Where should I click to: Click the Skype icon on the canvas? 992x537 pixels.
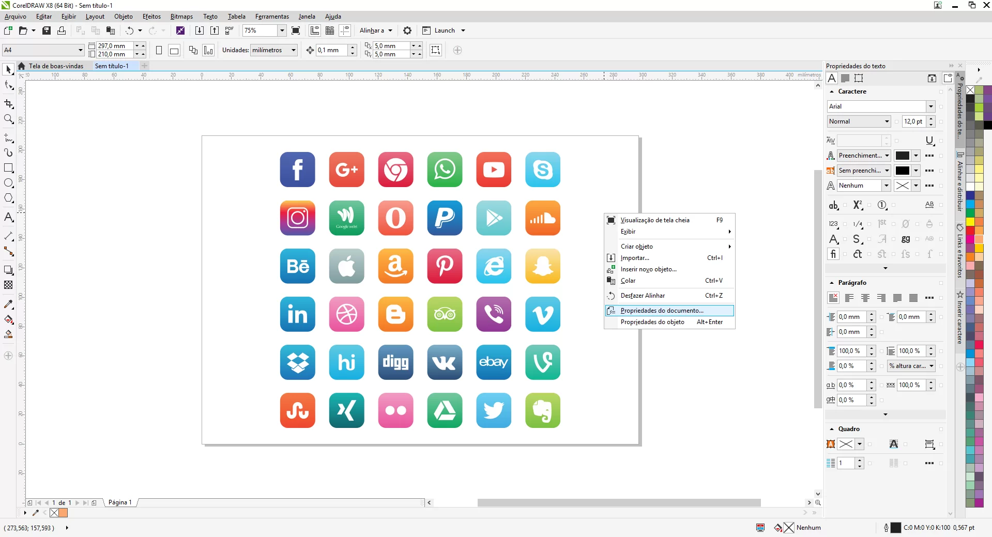tap(543, 170)
